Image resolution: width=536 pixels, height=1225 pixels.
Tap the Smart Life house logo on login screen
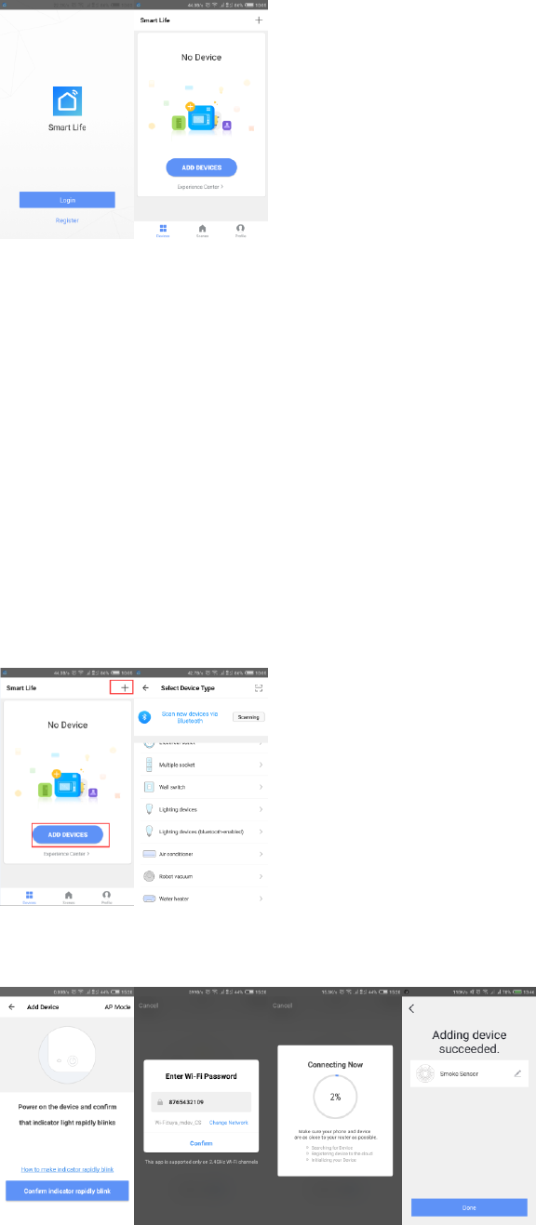point(67,101)
